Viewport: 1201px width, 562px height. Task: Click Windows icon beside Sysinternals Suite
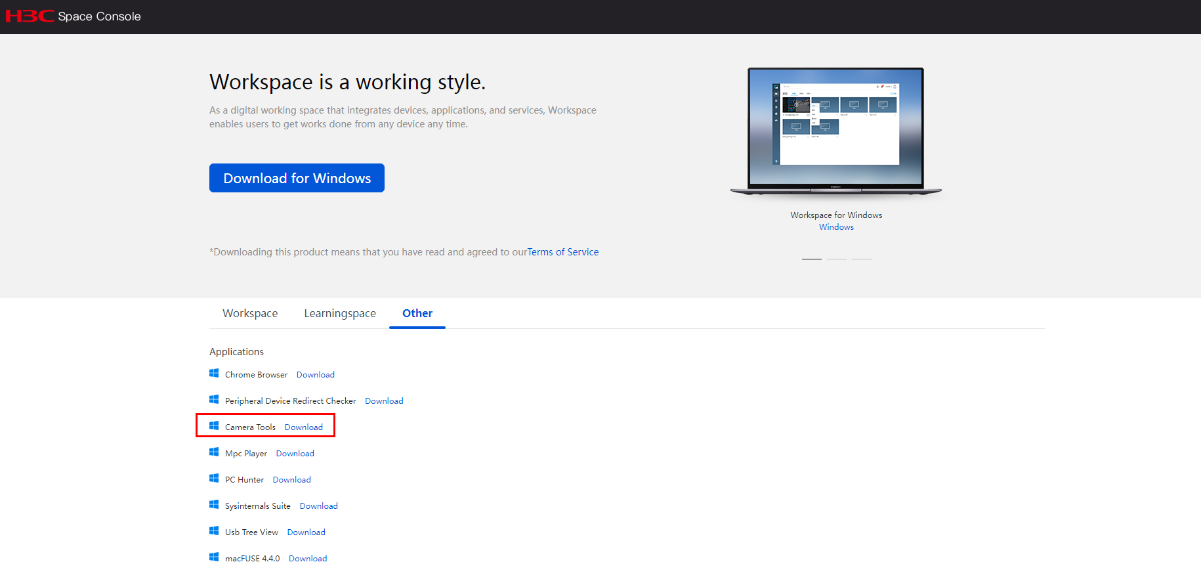coord(214,505)
